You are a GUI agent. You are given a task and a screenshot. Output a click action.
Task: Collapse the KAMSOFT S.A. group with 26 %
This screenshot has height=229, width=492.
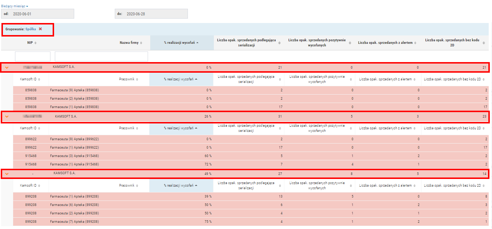[7, 117]
